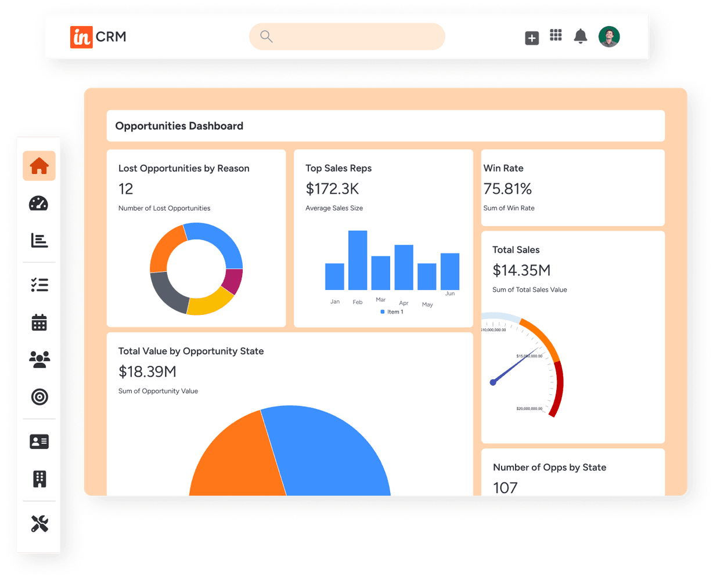
Task: Click the 107 opps count
Action: click(505, 488)
